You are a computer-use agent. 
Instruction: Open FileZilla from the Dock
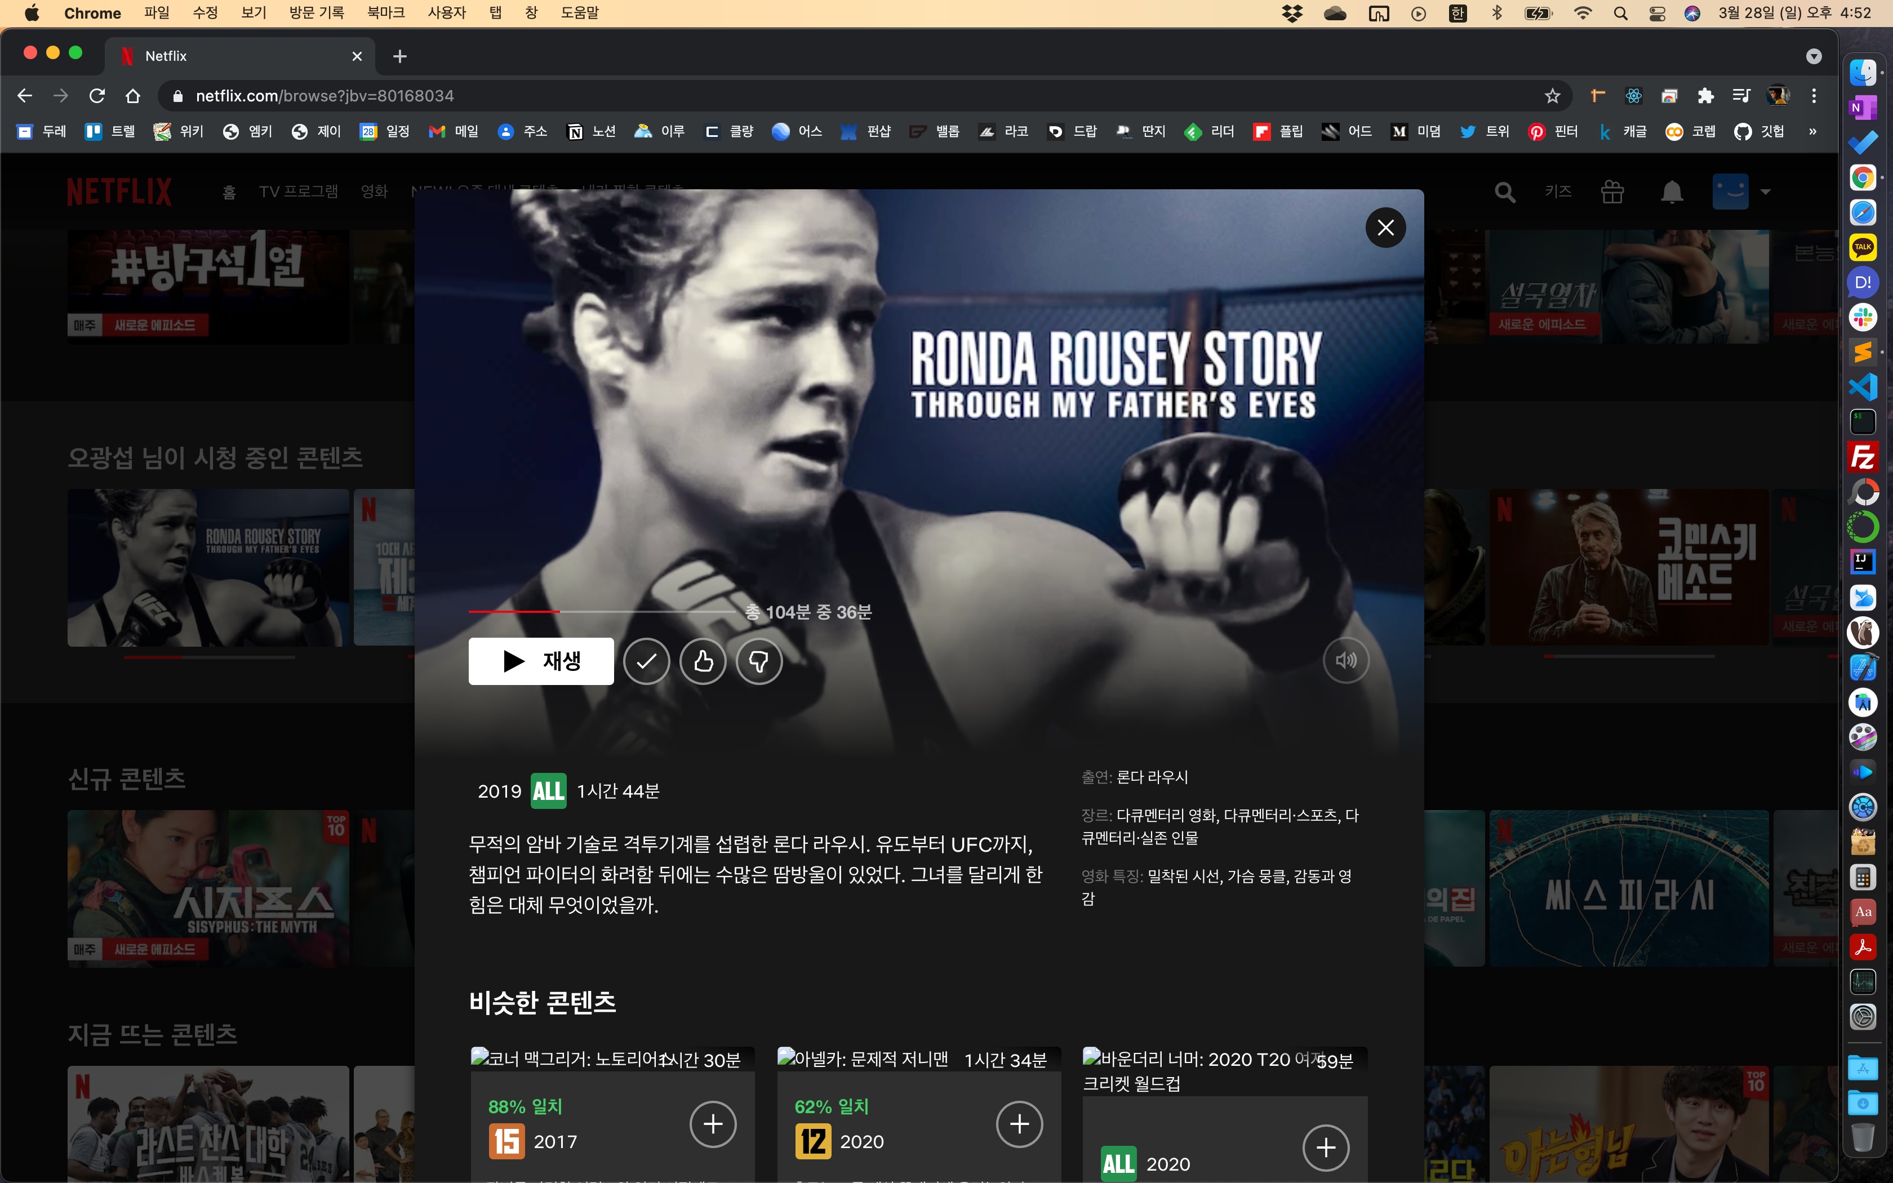[1863, 457]
